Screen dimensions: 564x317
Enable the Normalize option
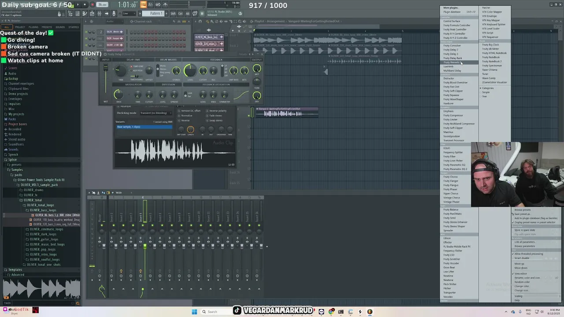(x=186, y=116)
